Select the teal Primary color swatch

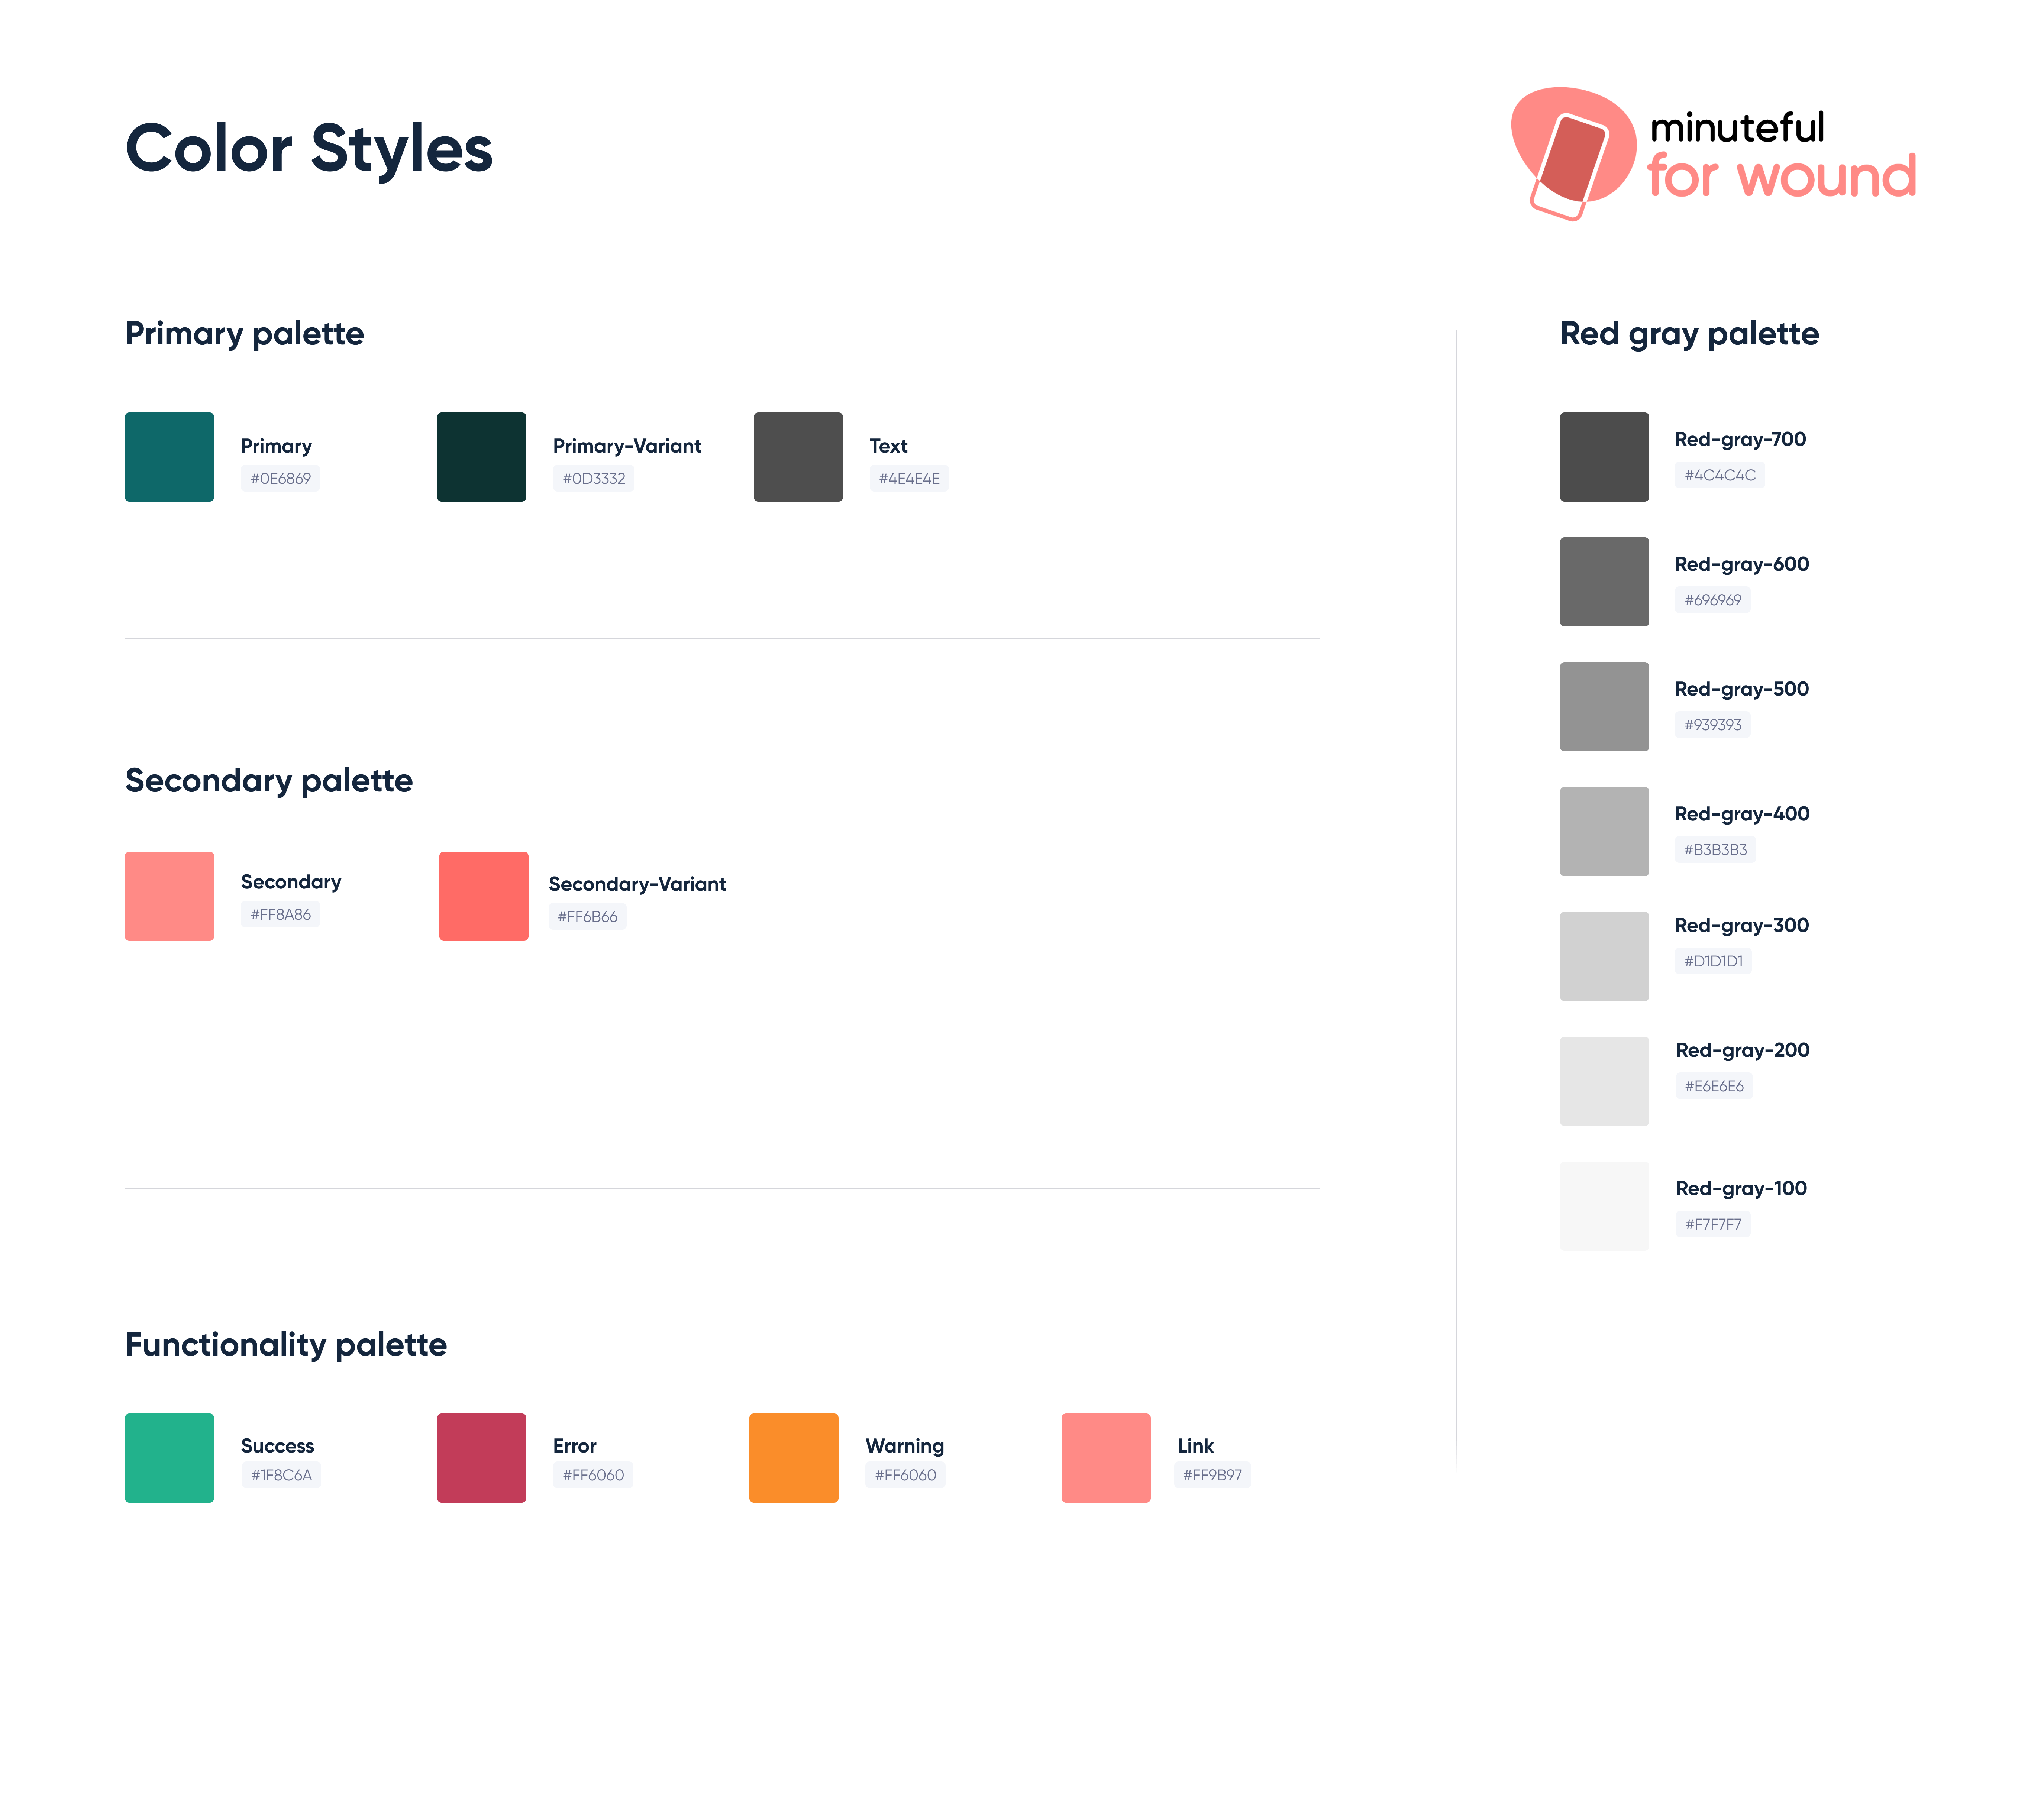169,457
